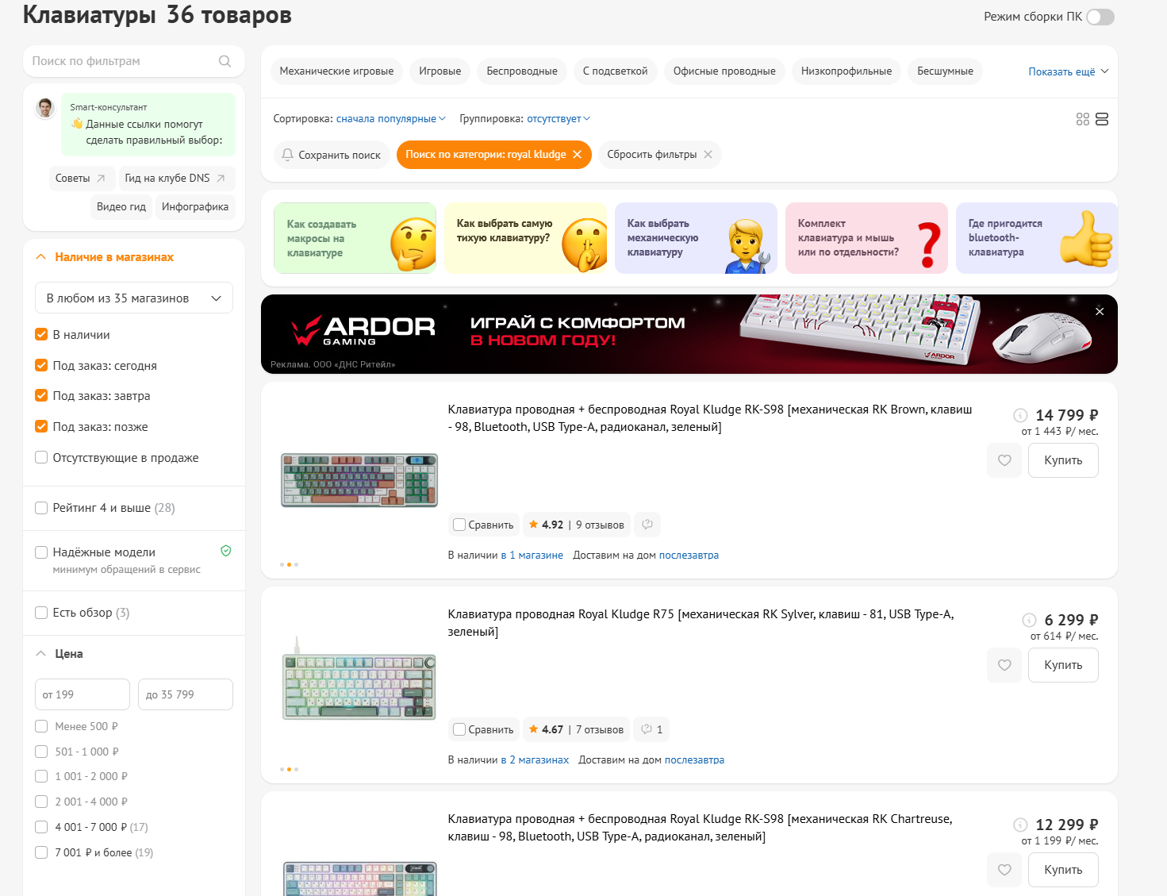Image resolution: width=1167 pixels, height=896 pixels.
Task: Click Купить for the 12 299 ₽ keyboard
Action: 1063,870
